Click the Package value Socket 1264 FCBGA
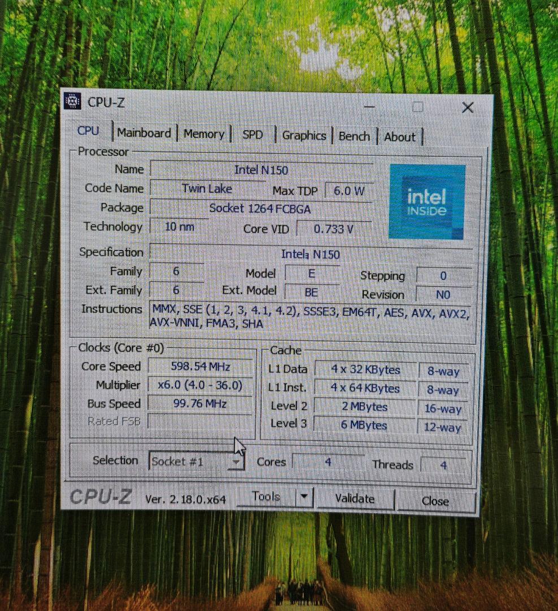The image size is (558, 611). (260, 209)
